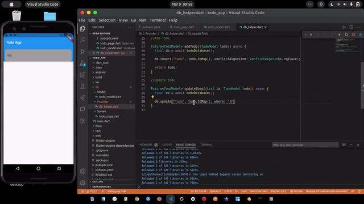
Task: Select the Nougat android emulator device
Action: coord(326,192)
